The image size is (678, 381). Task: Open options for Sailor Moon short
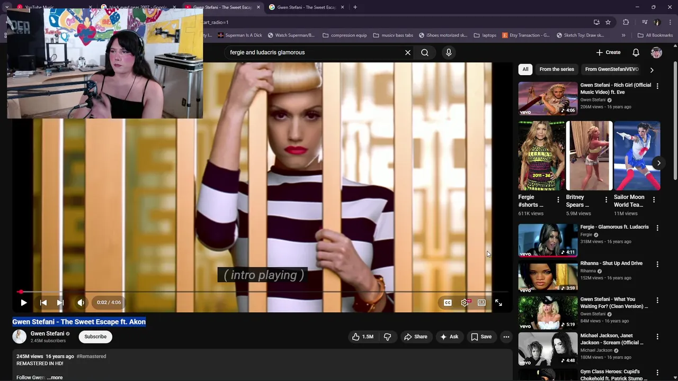(x=654, y=200)
